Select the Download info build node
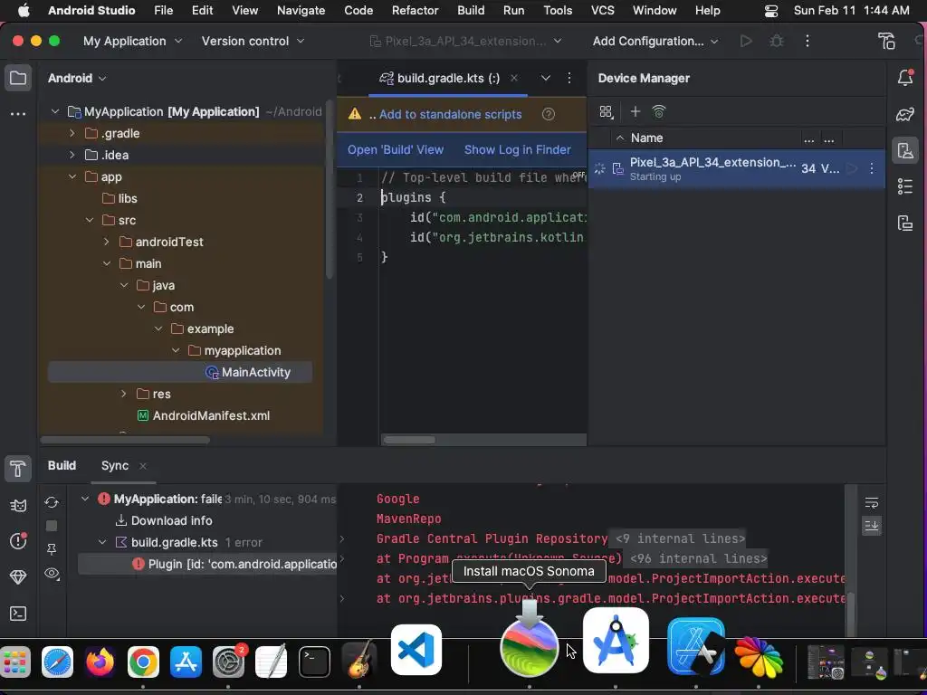 [x=165, y=520]
